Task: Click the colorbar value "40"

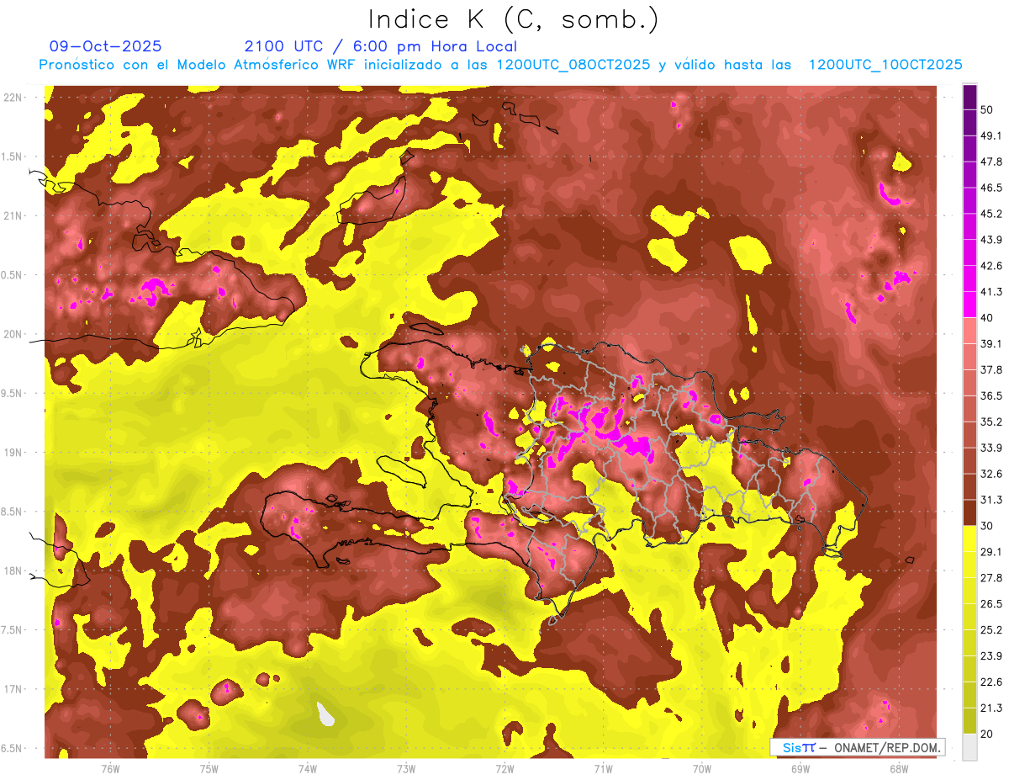Action: tap(986, 318)
